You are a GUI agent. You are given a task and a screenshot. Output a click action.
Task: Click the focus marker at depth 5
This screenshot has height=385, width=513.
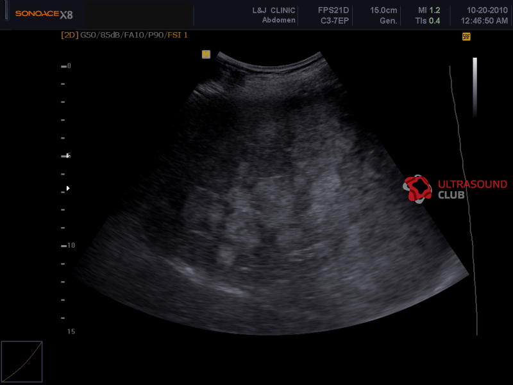click(x=68, y=155)
